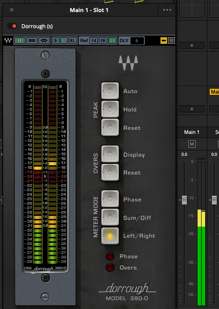Click the large Waves logo on the panel
This screenshot has width=219, height=309.
tap(128, 63)
